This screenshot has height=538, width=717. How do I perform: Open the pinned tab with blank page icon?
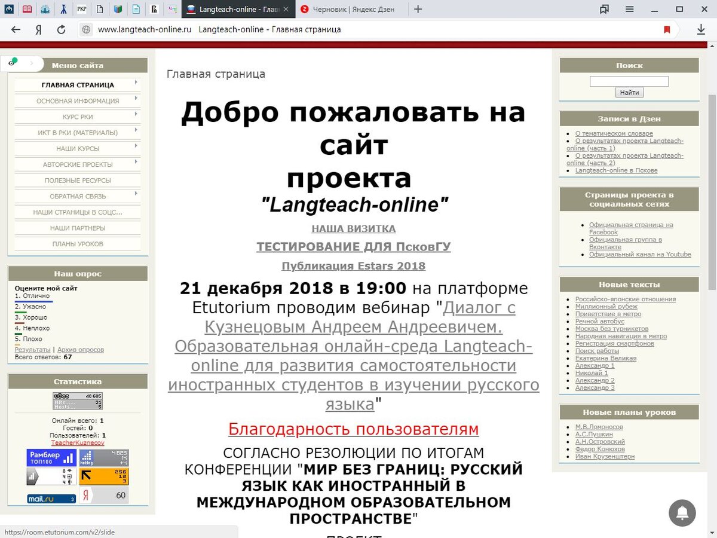pos(100,9)
